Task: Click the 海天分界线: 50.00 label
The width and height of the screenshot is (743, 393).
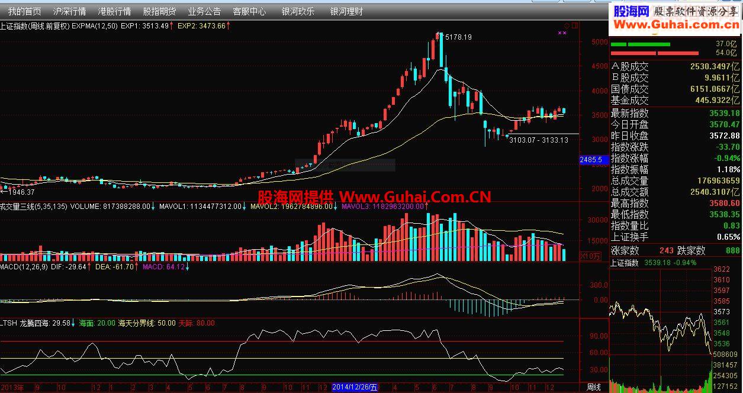Action: (x=147, y=323)
